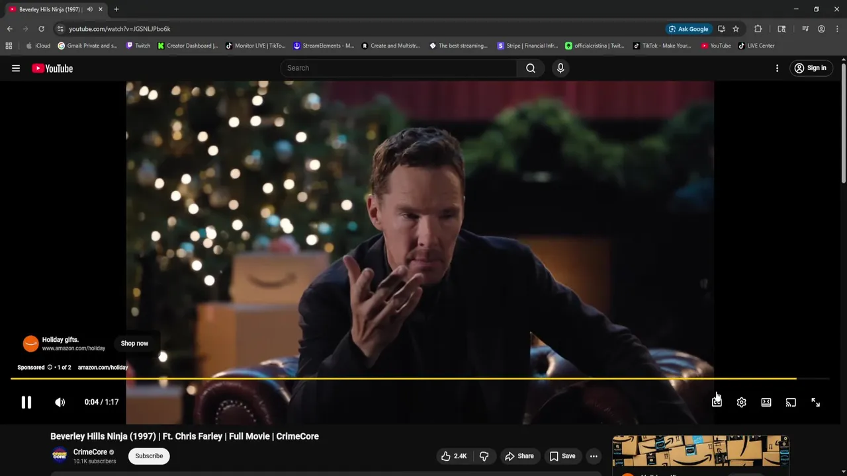The width and height of the screenshot is (847, 476).
Task: Click the CrimeCore channel name
Action: (x=90, y=452)
